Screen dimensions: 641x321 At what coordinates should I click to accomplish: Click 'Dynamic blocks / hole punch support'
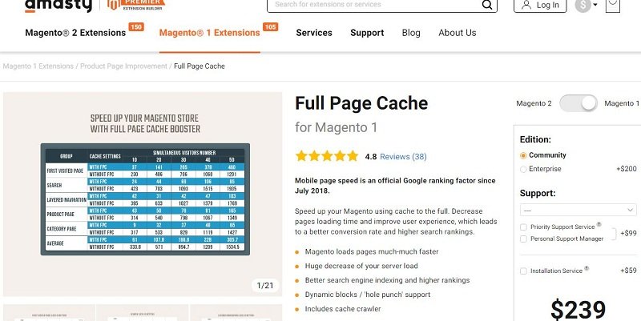pyautogui.click(x=368, y=295)
